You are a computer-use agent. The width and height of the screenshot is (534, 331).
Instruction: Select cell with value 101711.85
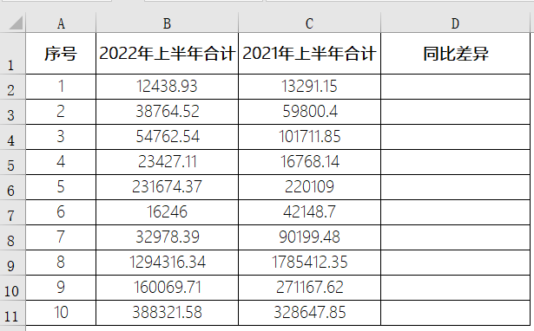tap(309, 137)
